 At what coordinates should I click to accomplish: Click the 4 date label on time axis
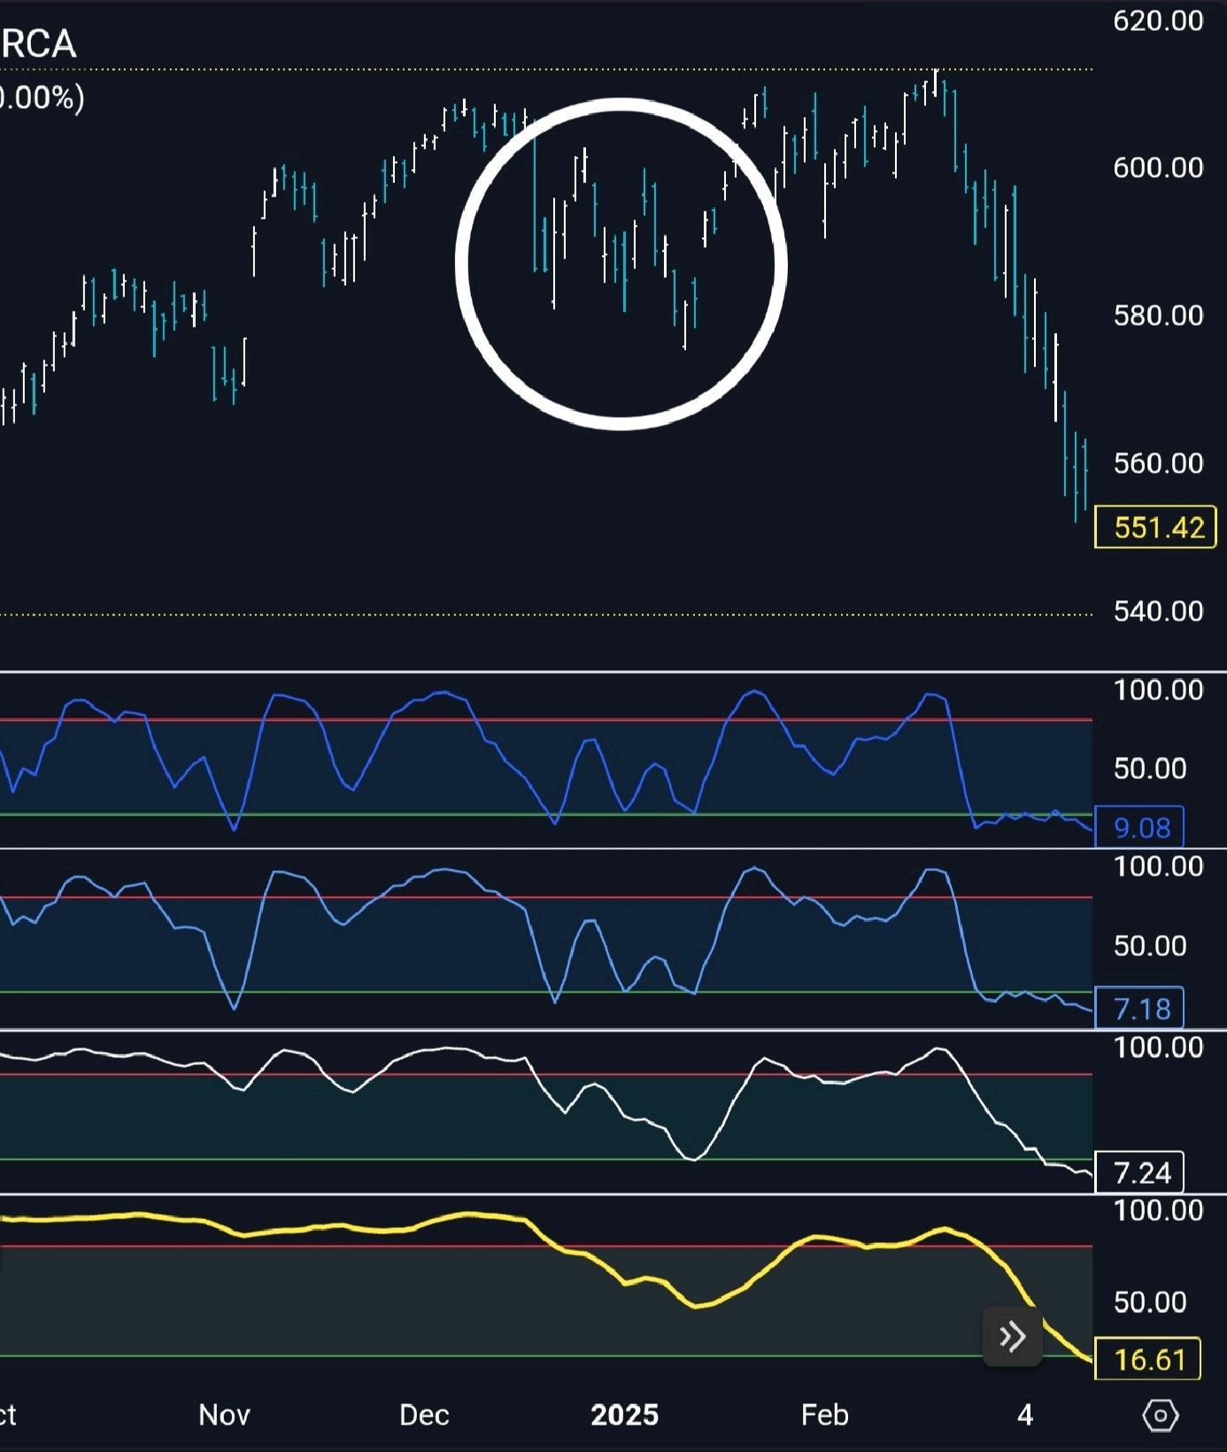1025,1415
